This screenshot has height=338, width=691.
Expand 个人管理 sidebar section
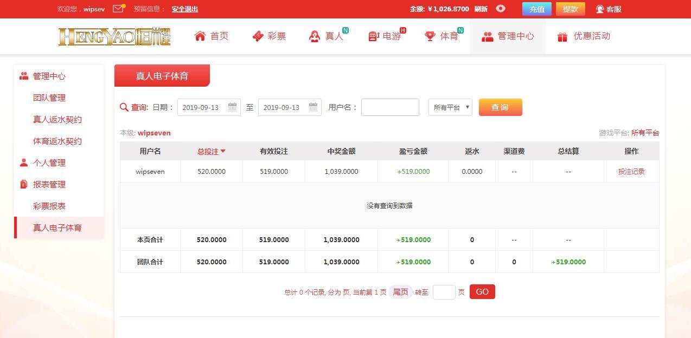click(49, 163)
